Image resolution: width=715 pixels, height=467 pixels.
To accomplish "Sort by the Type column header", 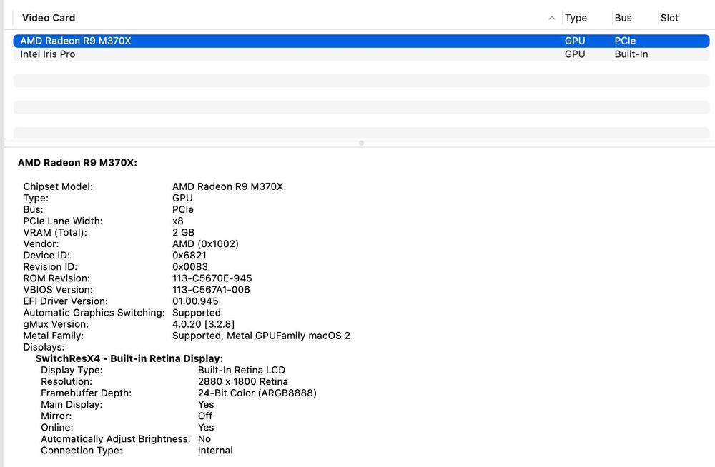I will click(576, 18).
